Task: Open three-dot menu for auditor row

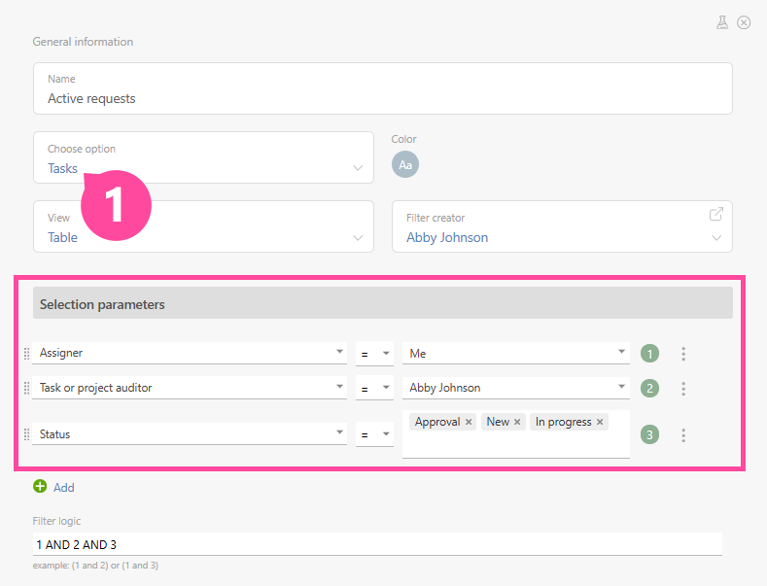Action: click(683, 388)
